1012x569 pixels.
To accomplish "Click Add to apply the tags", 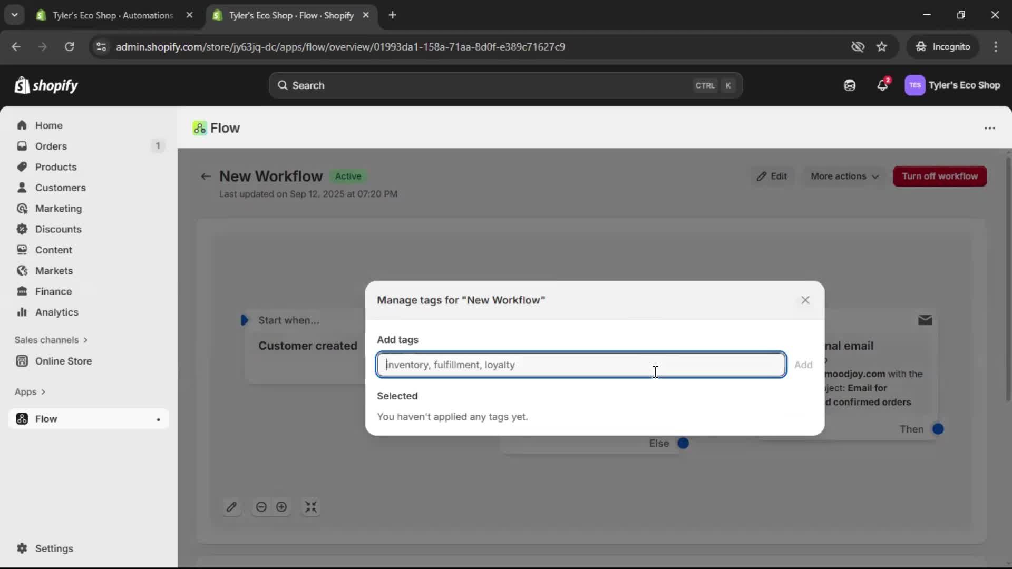I will click(x=803, y=365).
